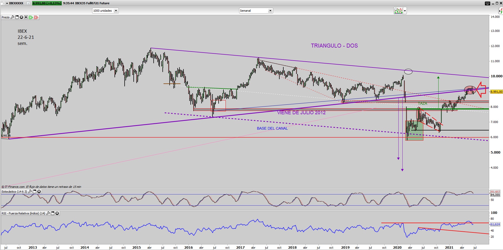The height and width of the screenshot is (250, 503).
Task: Open the on-screen keyboard icon
Action: pyautogui.click(x=488, y=3)
